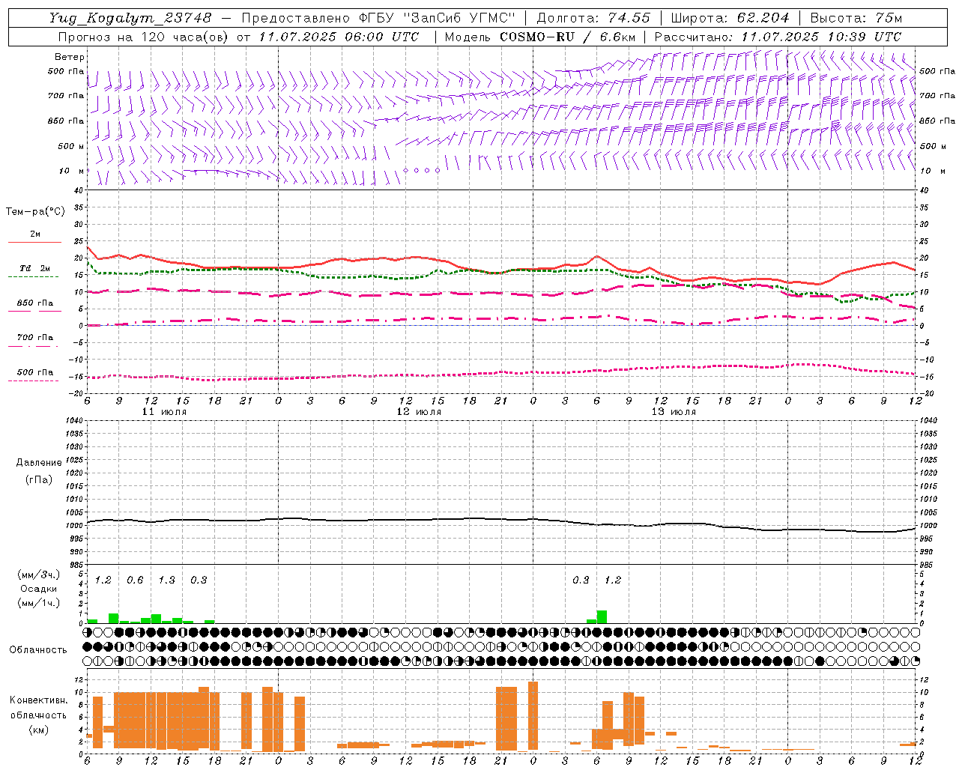Click the Рассчитано: 11.07.2025 10:39 UTC text
This screenshot has width=959, height=767.
click(778, 37)
